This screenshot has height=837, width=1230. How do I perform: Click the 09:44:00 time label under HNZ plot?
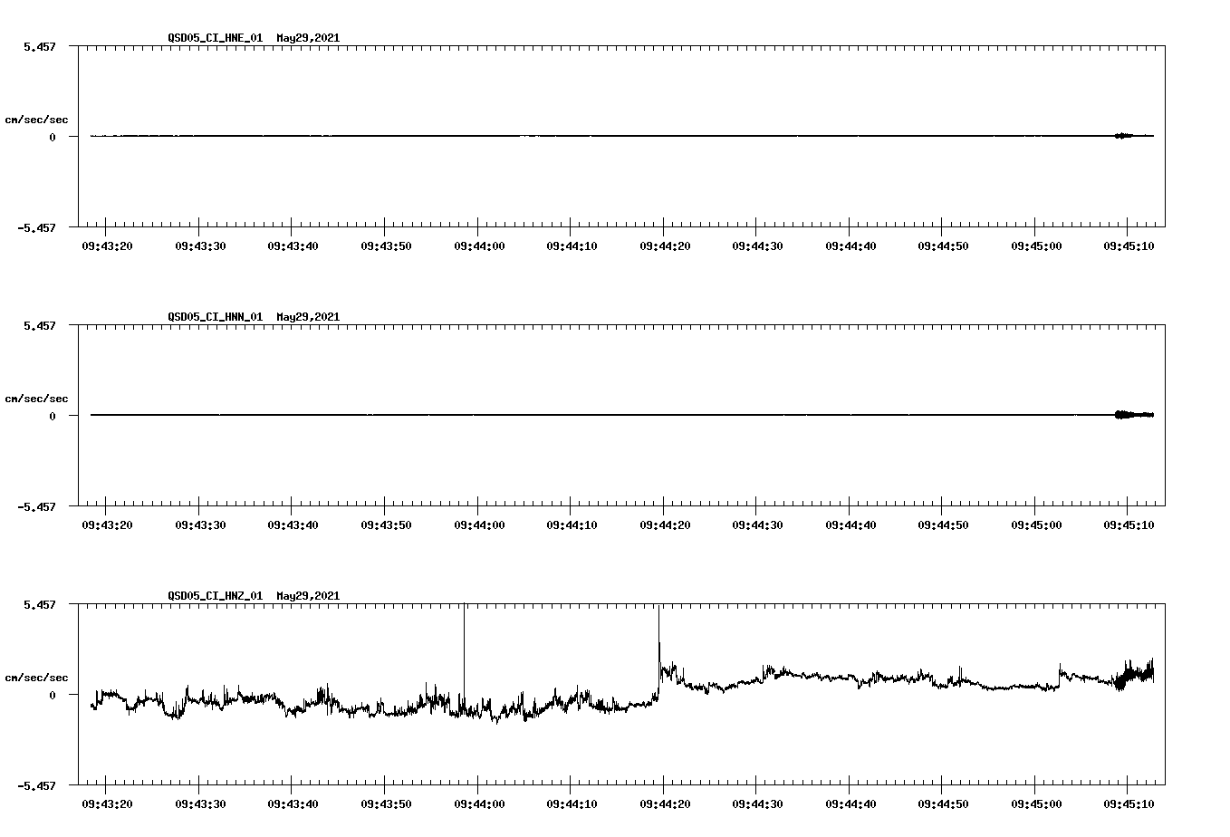[478, 803]
